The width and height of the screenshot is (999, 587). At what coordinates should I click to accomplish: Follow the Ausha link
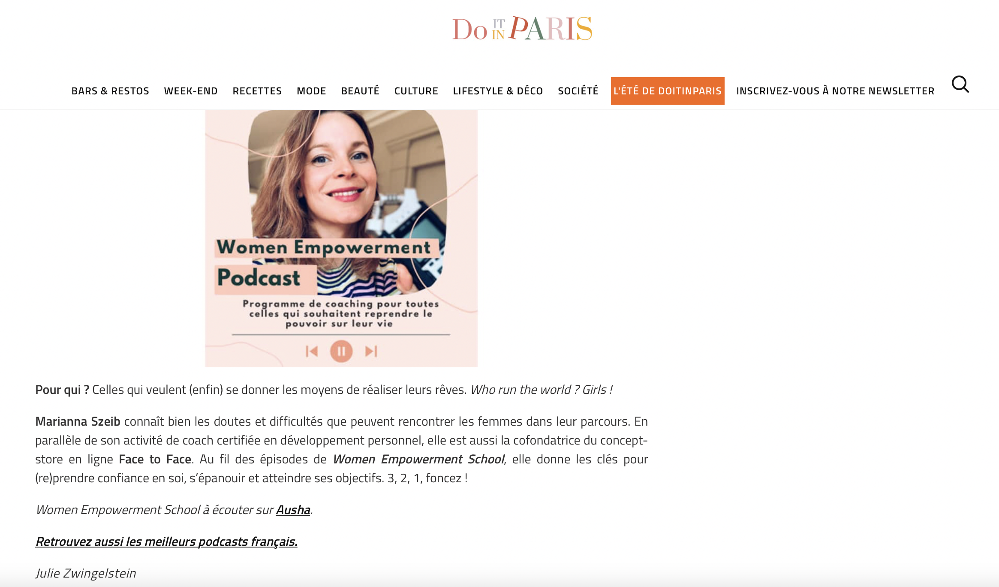[x=293, y=510]
